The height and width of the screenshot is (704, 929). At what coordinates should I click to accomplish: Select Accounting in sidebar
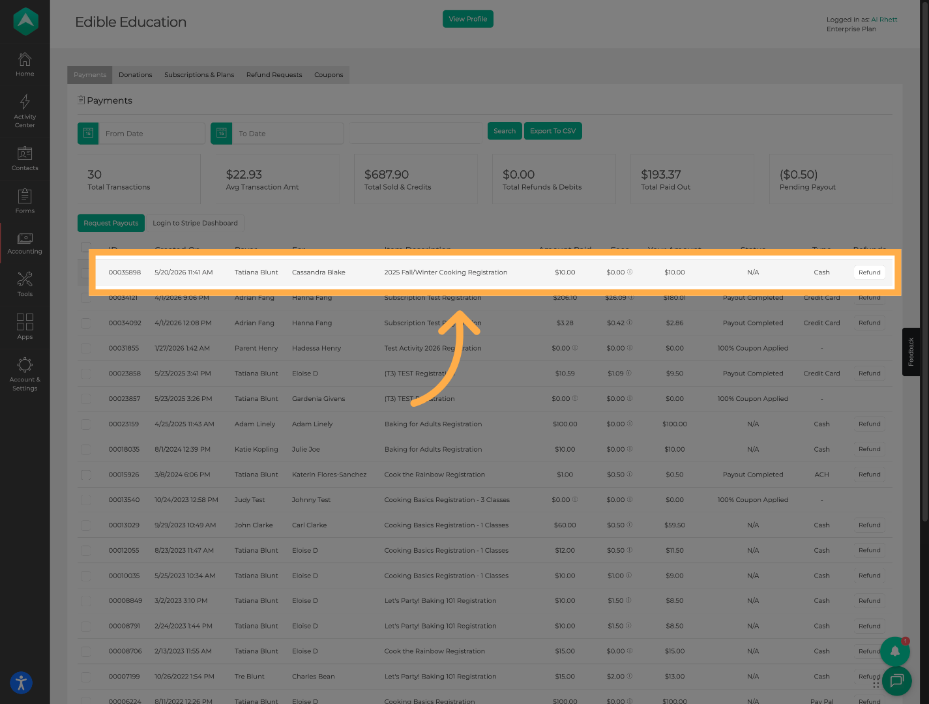tap(25, 243)
